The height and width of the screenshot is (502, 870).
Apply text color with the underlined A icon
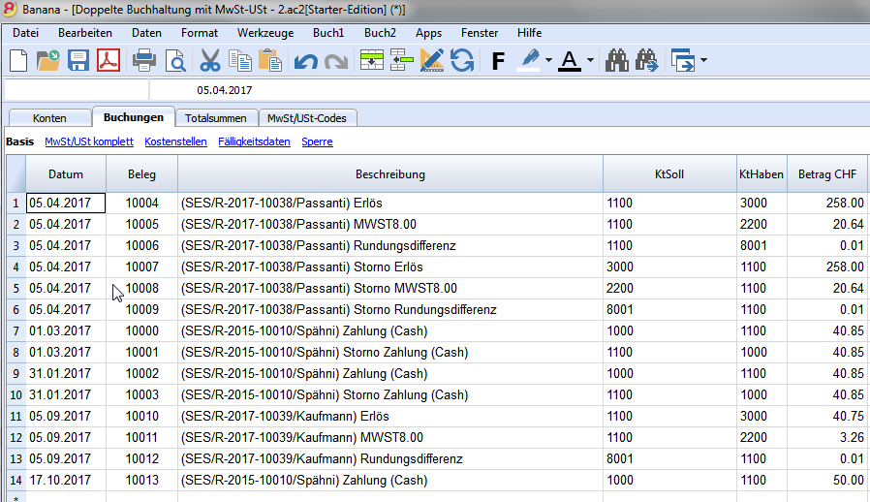point(570,60)
